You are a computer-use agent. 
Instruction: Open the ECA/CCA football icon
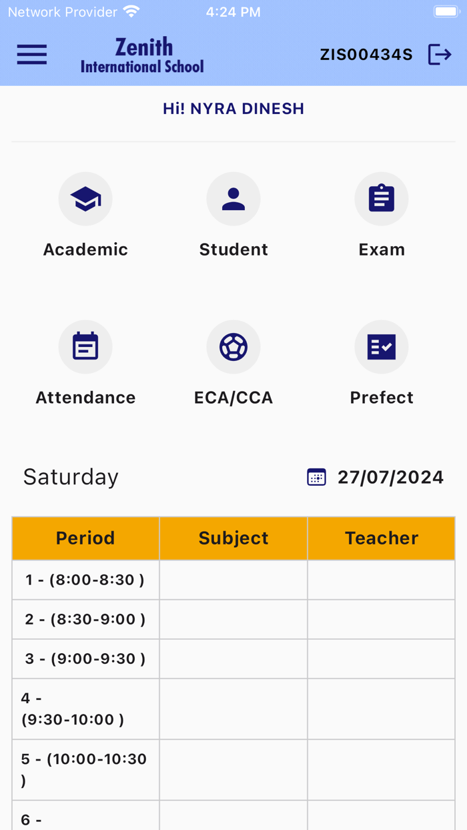point(233,346)
